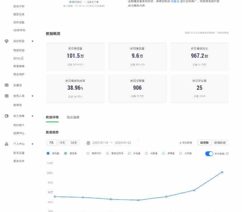Click the first data point on trend line
This screenshot has height=212, width=242.
[55, 197]
